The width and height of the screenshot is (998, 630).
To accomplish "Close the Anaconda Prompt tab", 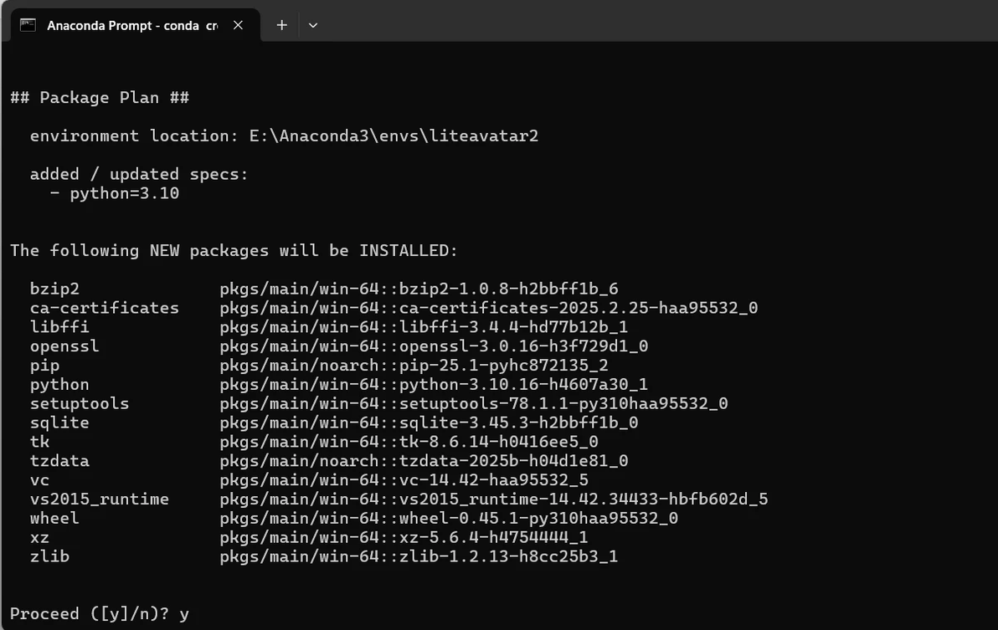I will click(x=238, y=25).
